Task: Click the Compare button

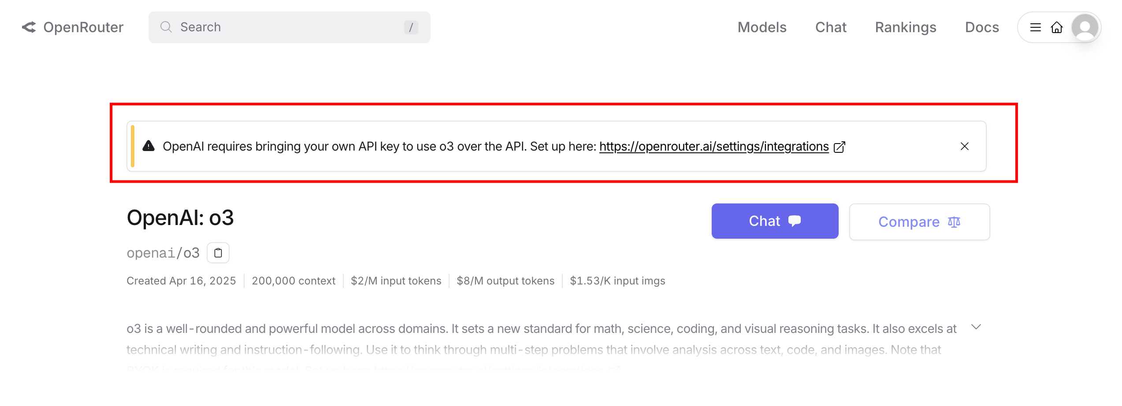Action: pos(919,222)
